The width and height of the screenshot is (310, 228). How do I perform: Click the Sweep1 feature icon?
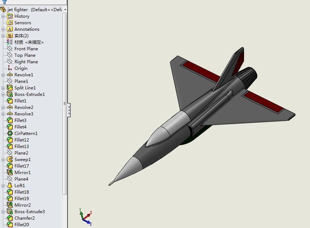tap(10, 160)
